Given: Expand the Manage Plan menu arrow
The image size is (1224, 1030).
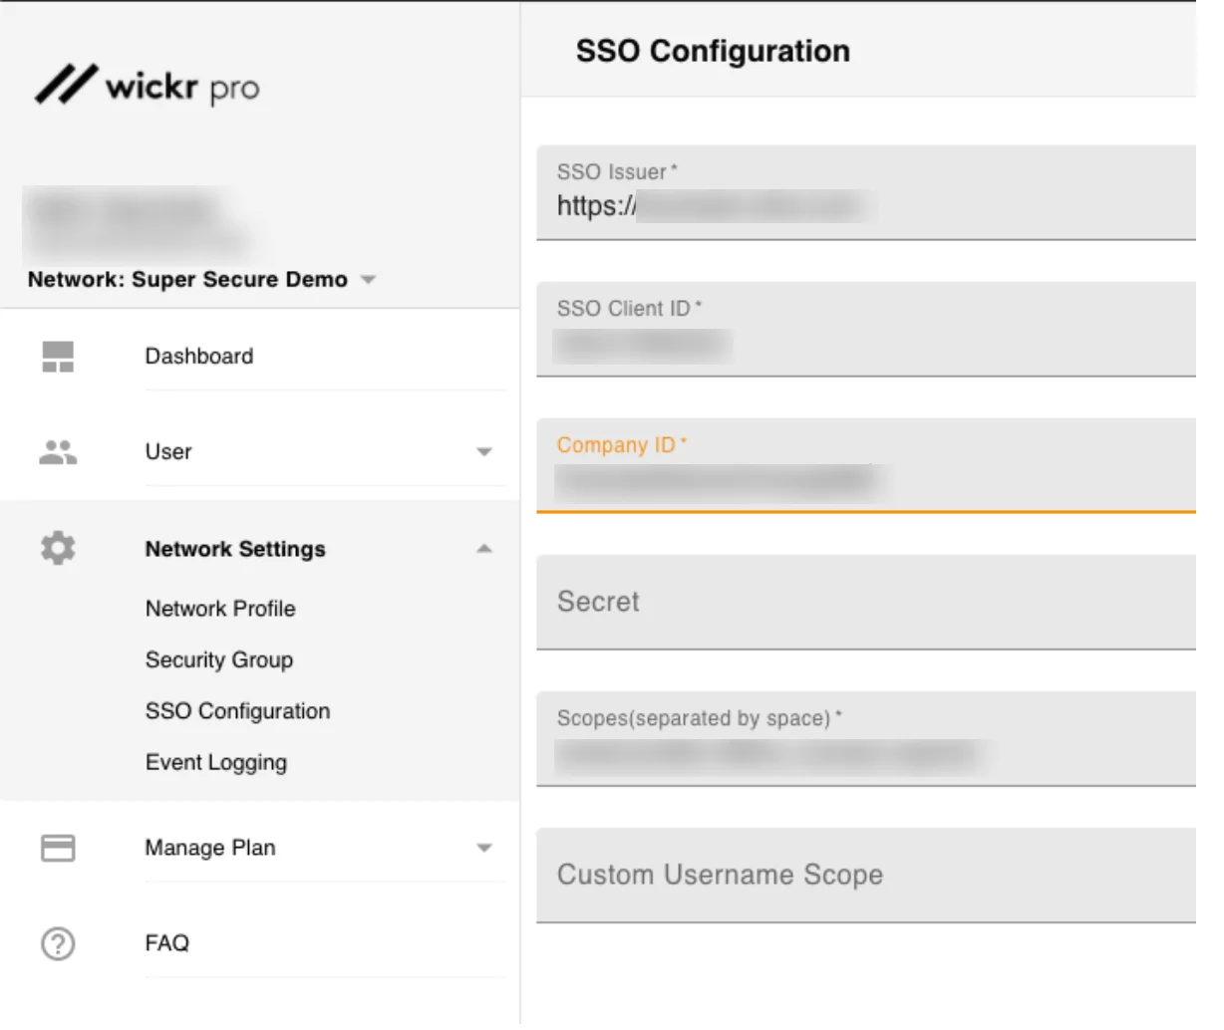Looking at the screenshot, I should click(484, 849).
